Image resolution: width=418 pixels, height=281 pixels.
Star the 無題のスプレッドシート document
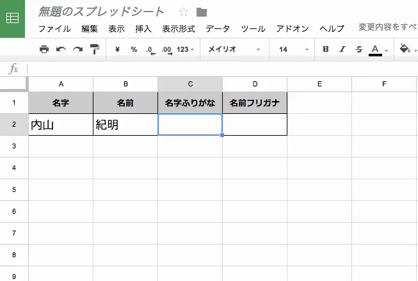(x=184, y=12)
